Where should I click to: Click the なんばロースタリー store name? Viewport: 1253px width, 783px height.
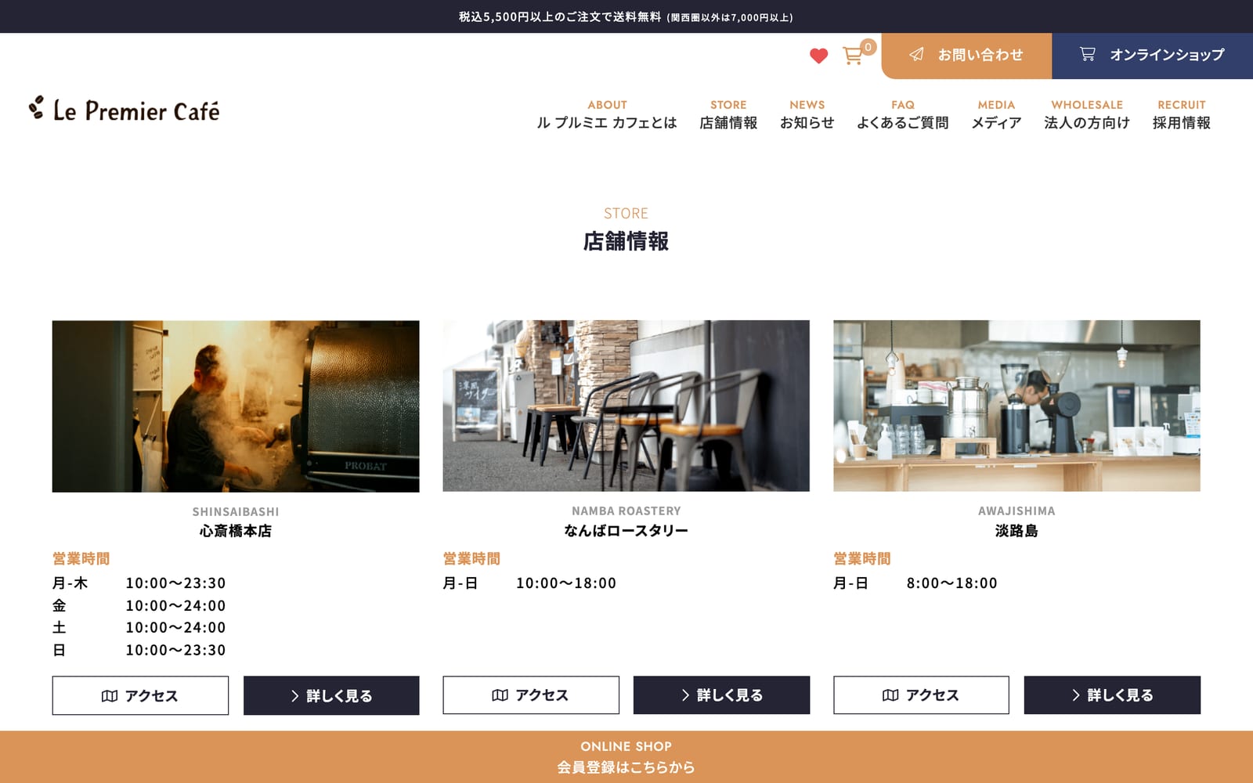point(626,531)
